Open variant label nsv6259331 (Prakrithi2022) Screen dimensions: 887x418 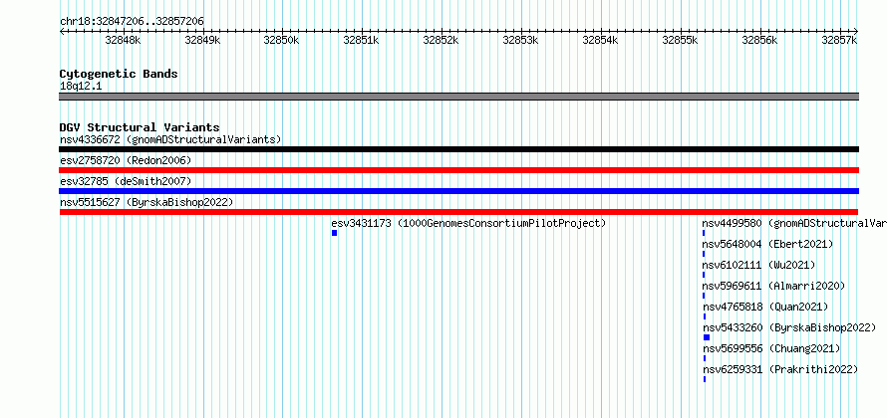tap(780, 369)
